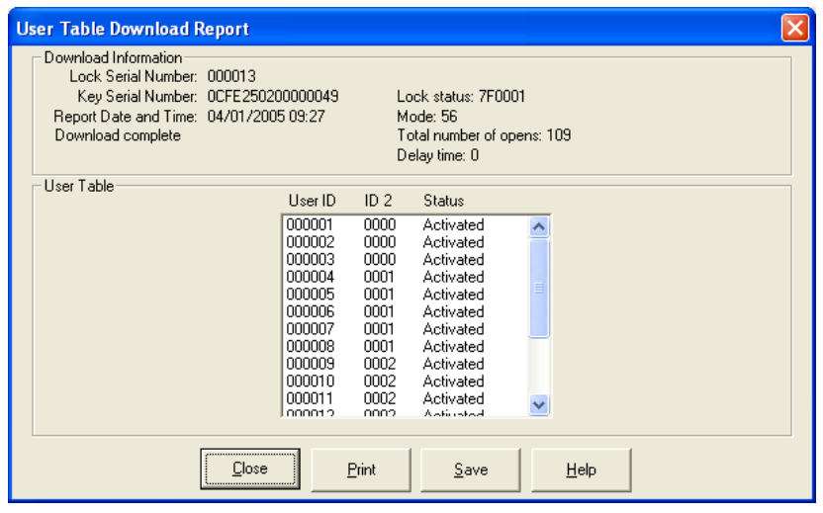Save the user table report
823x513 pixels.
click(x=471, y=470)
